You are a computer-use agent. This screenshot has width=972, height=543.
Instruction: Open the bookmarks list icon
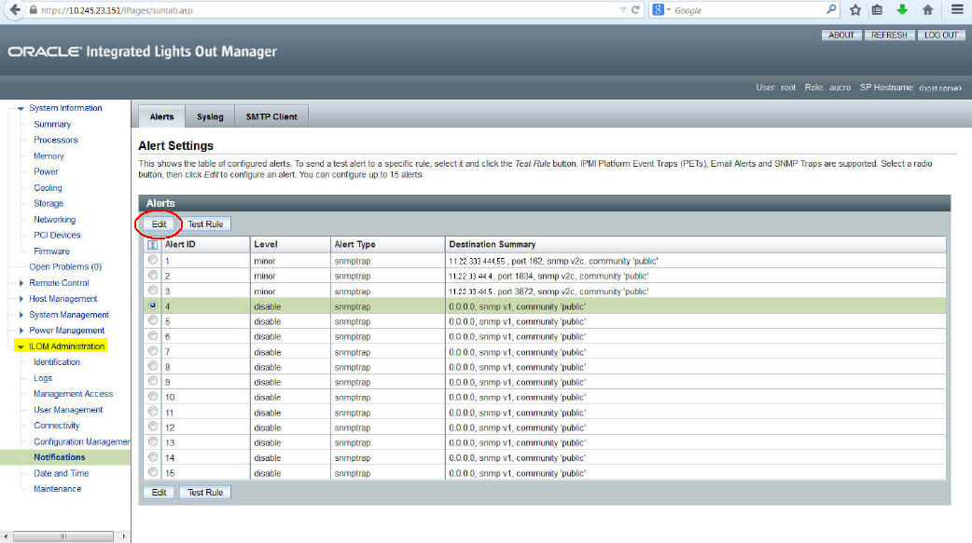point(877,10)
